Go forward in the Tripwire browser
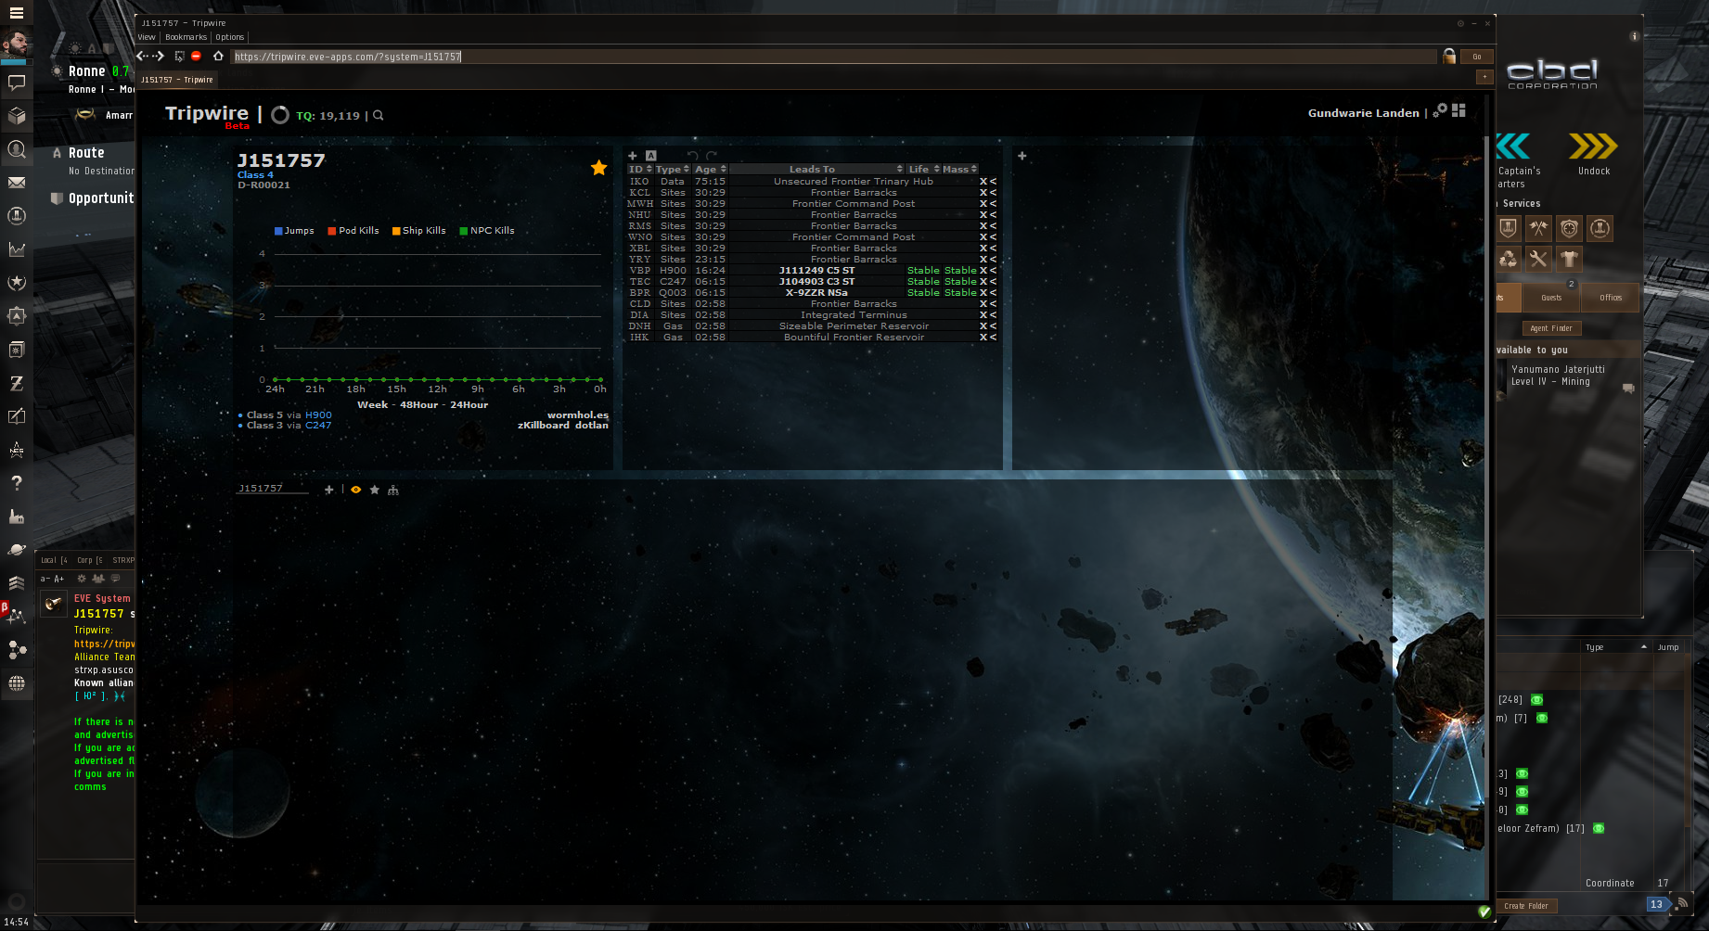The height and width of the screenshot is (931, 1709). coord(159,57)
